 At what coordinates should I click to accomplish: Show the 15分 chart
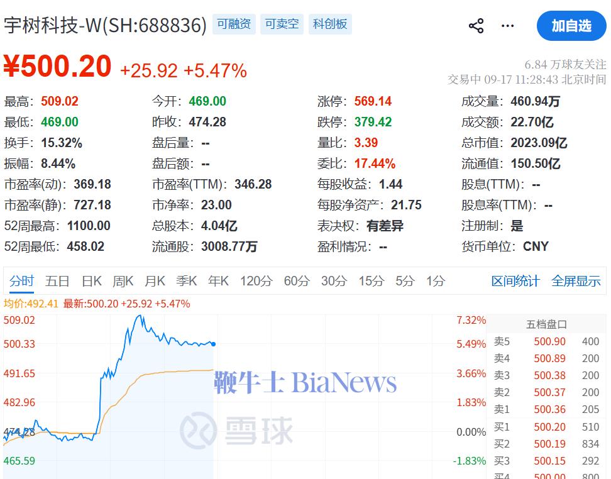372,281
